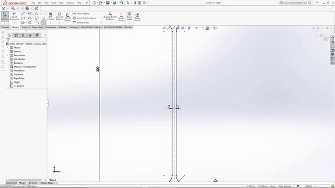Open the Edit menu
335x188 pixels.
tap(40, 3)
